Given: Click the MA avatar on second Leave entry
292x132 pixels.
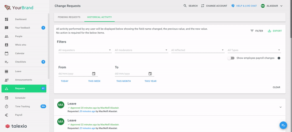Looking at the screenshot, I should click(61, 121).
